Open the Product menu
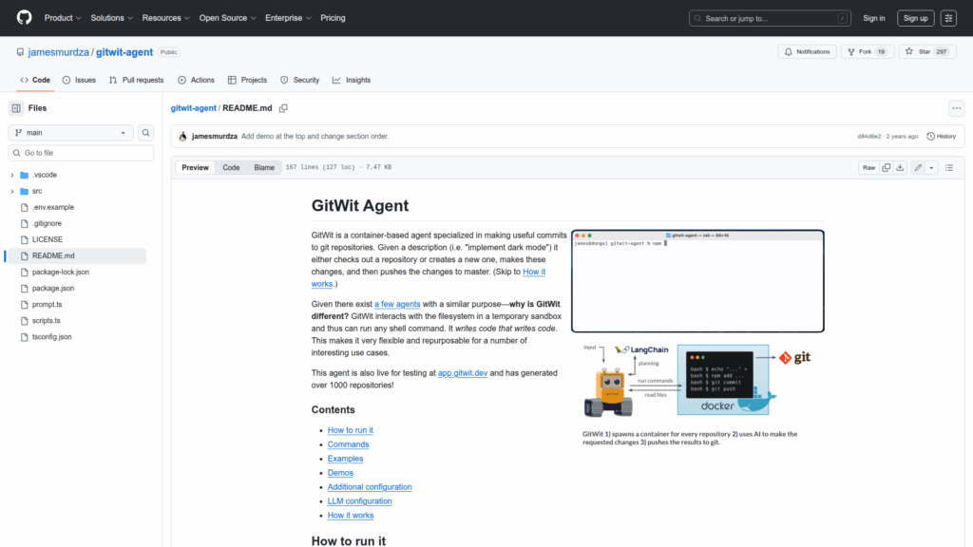 pos(62,18)
